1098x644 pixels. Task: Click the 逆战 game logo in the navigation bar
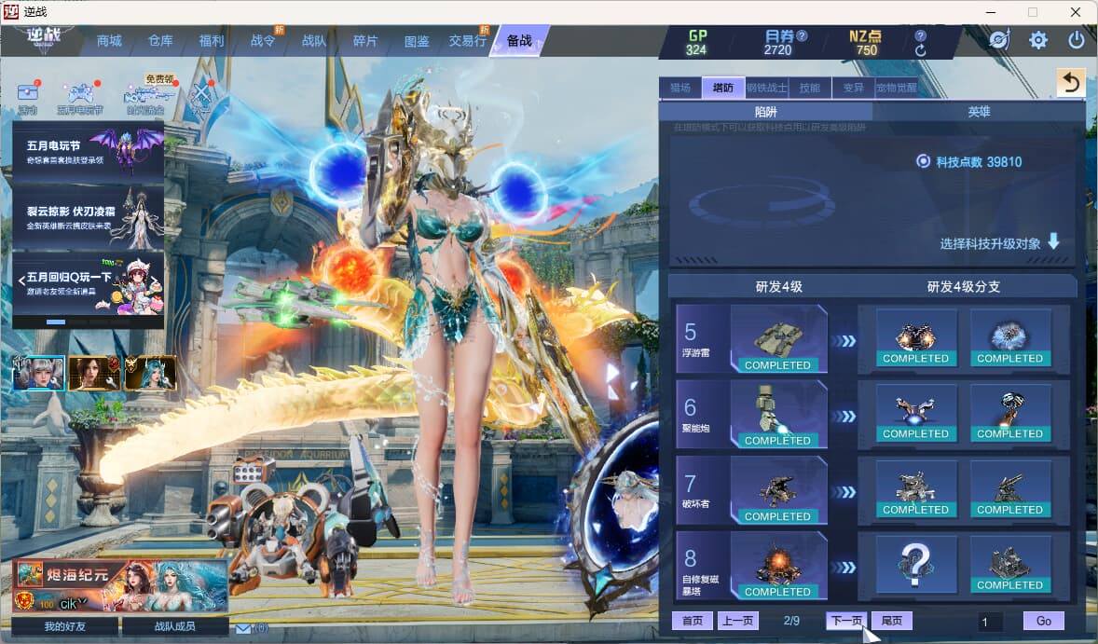tap(44, 38)
